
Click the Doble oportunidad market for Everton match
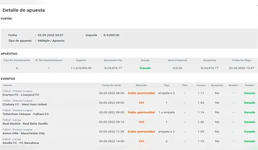(x=141, y=93)
